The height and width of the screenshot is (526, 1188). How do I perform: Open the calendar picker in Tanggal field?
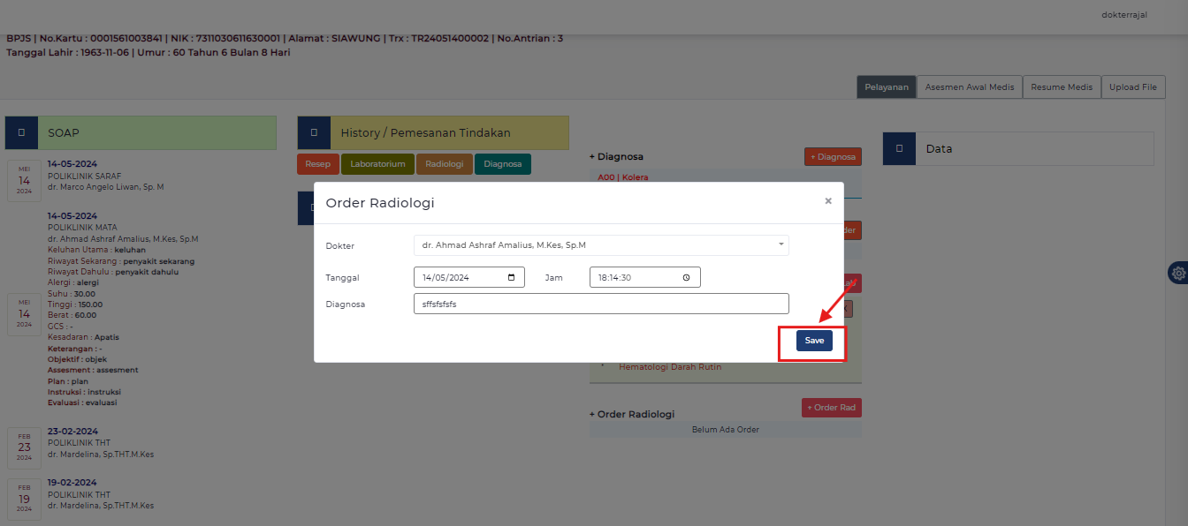click(511, 277)
